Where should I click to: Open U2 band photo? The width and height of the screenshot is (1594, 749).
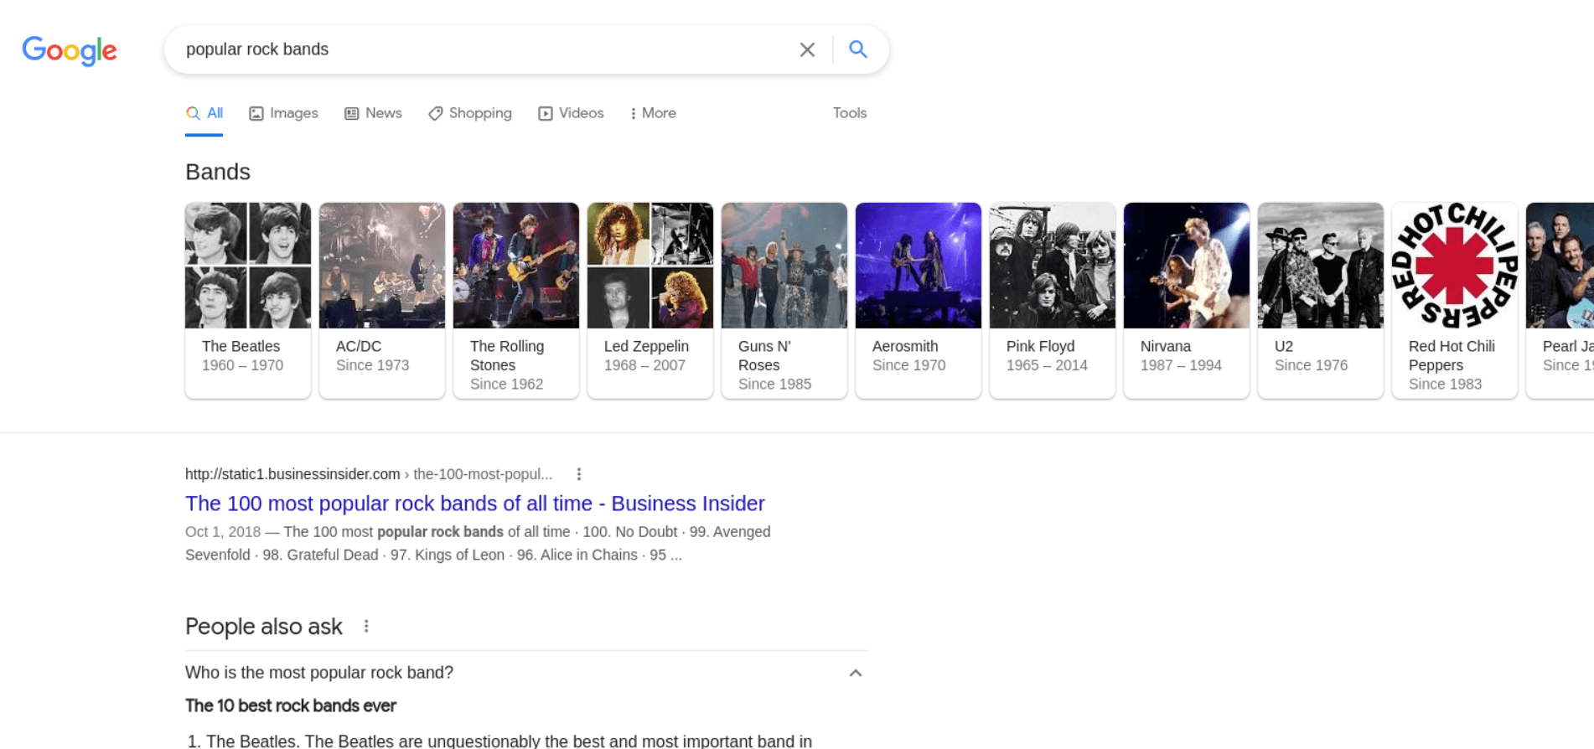point(1321,266)
